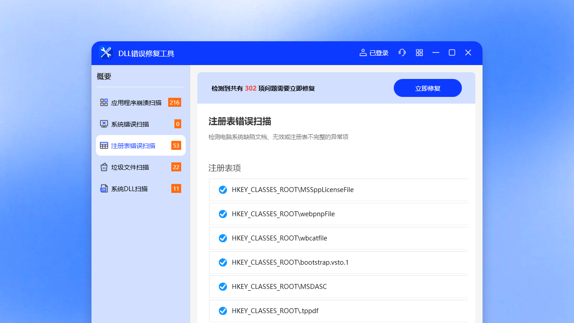Open customer support via the headset icon
The height and width of the screenshot is (323, 574).
click(402, 52)
